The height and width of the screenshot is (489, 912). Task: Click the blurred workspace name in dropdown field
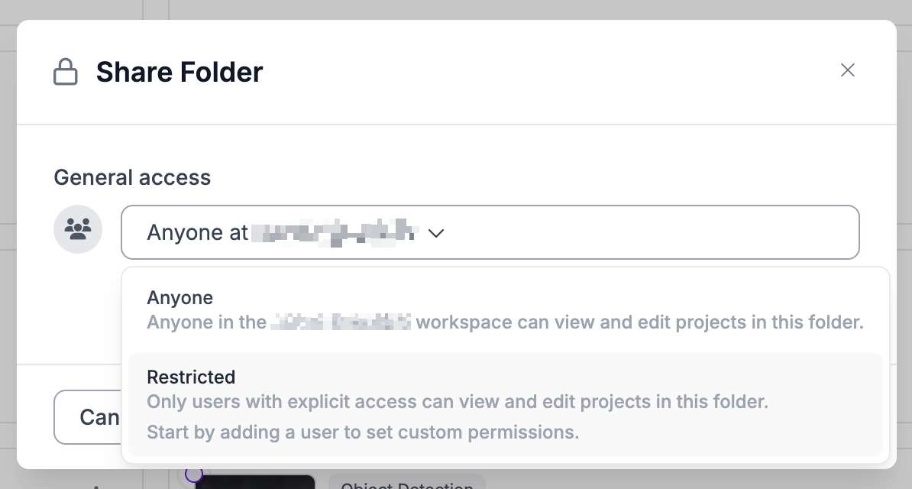pyautogui.click(x=335, y=232)
